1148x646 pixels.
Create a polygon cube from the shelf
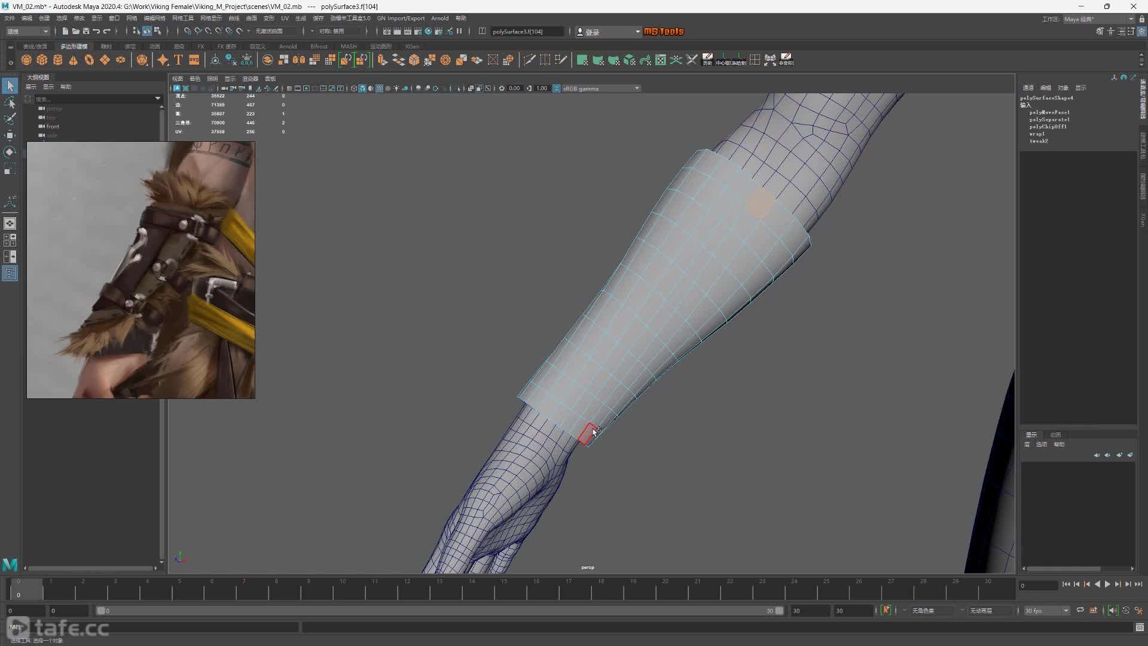(42, 60)
